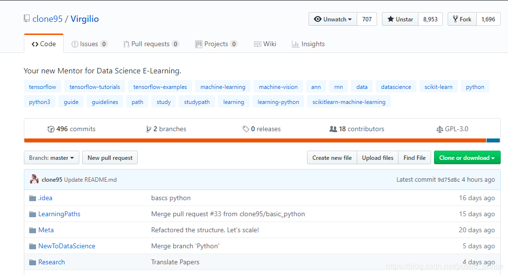View the 707 watchers count
The image size is (508, 275).
tap(367, 19)
